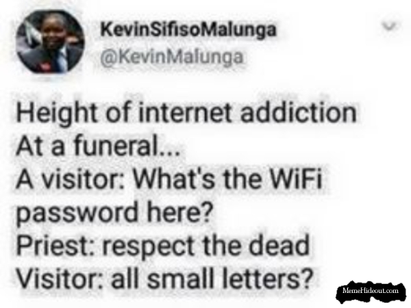411x308 pixels.
Task: Open the KevinSifisoMalunga display name
Action: [x=188, y=29]
